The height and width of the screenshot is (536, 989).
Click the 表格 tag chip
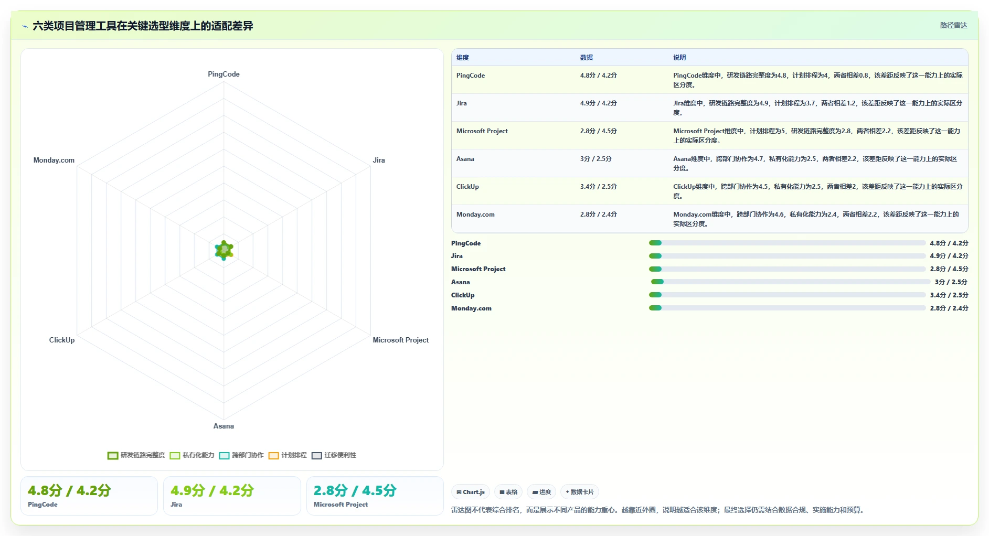[x=508, y=492]
